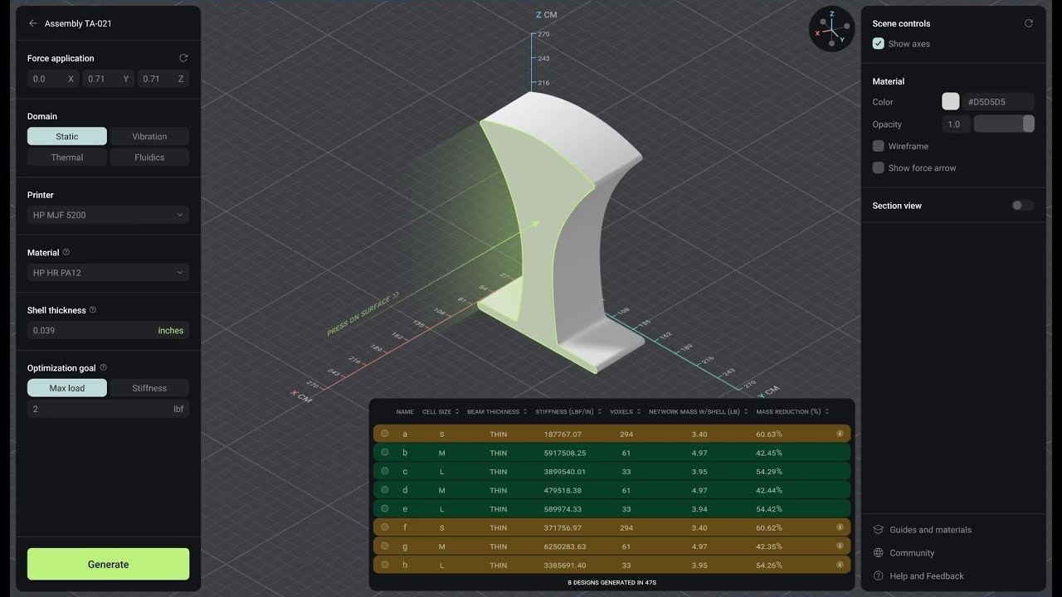This screenshot has width=1062, height=597.
Task: Select the radio button for design f
Action: tap(385, 527)
